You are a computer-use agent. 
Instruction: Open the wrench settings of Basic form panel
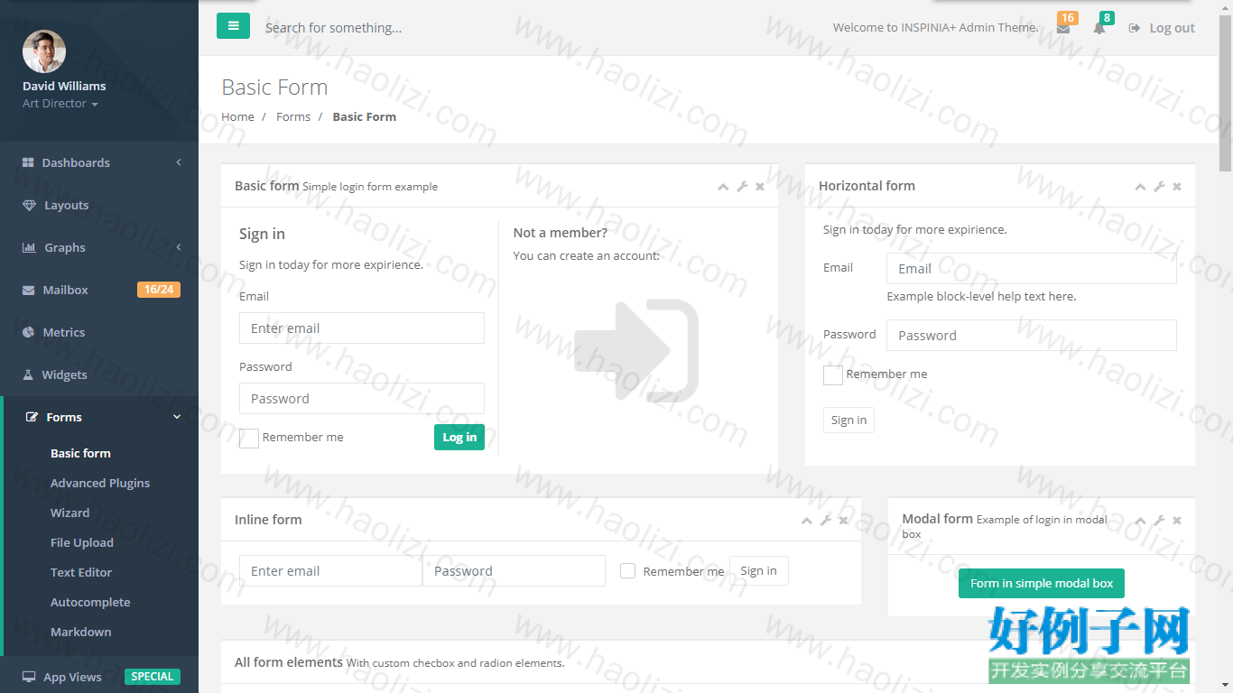click(742, 187)
